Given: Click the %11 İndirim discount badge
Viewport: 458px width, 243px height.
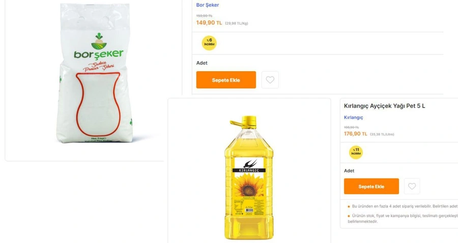Looking at the screenshot, I should pyautogui.click(x=356, y=153).
